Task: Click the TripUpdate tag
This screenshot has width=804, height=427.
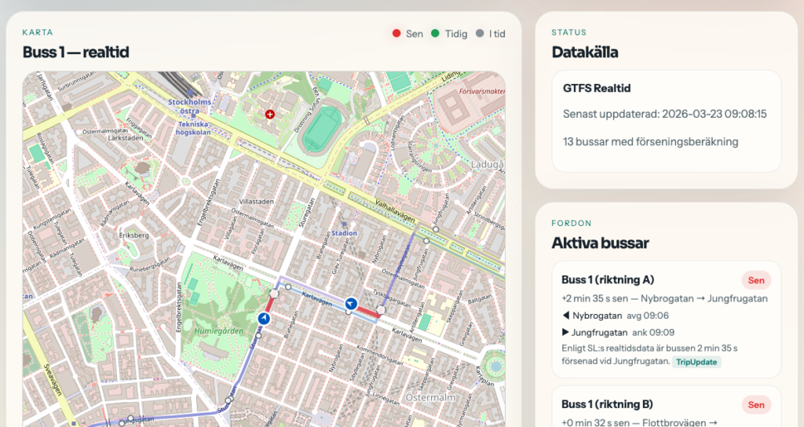Action: tap(698, 362)
